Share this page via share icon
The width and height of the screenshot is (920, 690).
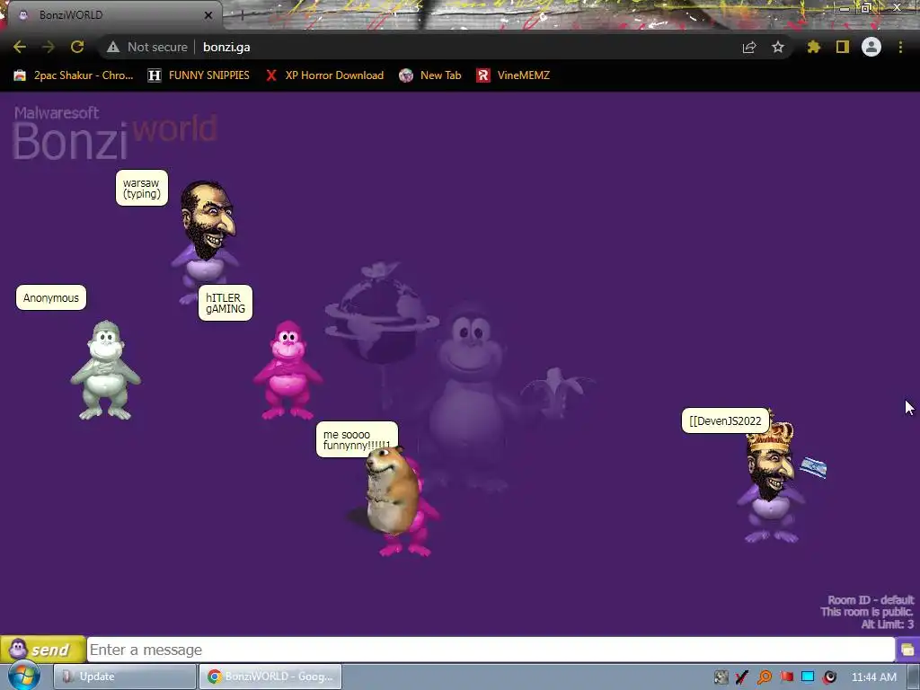[x=749, y=47]
